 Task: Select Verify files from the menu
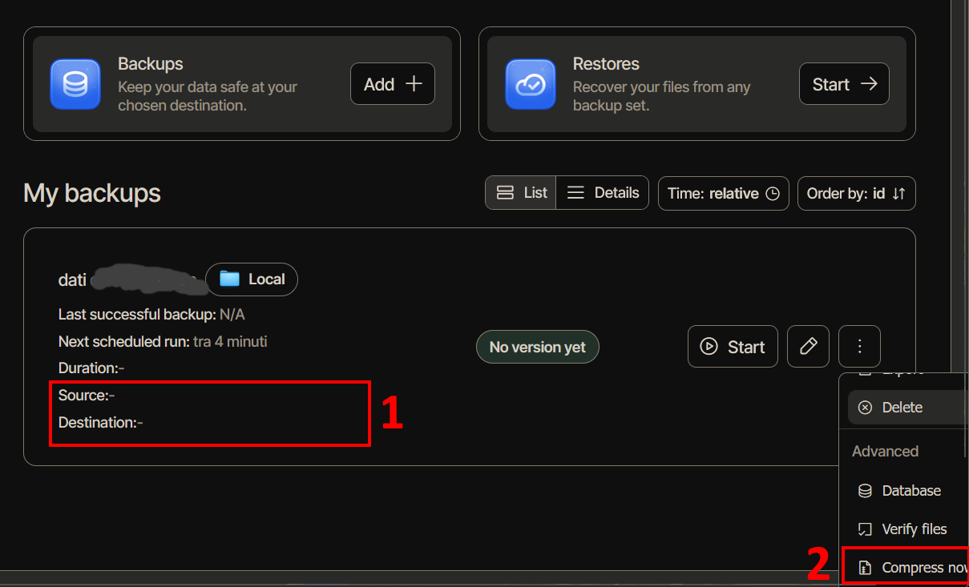point(914,529)
